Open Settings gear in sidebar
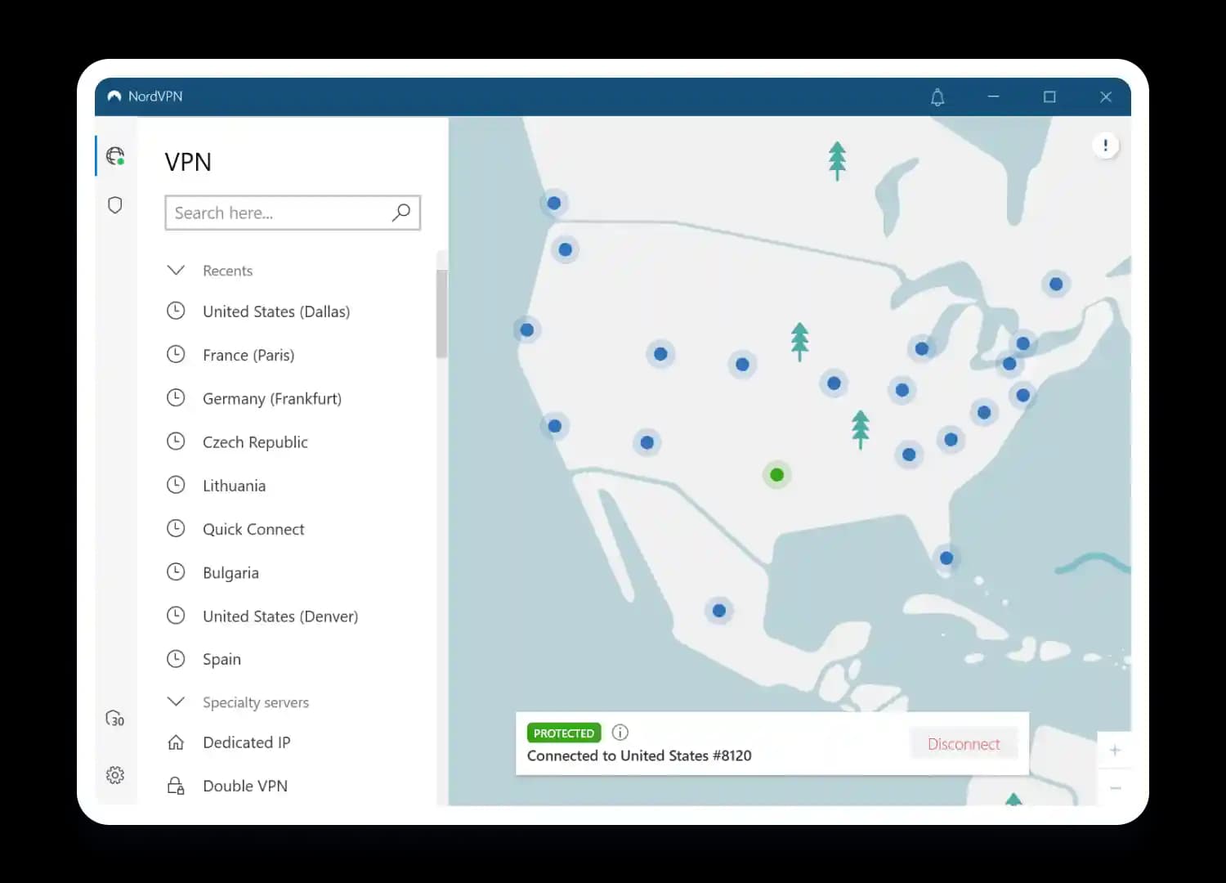The height and width of the screenshot is (883, 1226). (x=115, y=774)
